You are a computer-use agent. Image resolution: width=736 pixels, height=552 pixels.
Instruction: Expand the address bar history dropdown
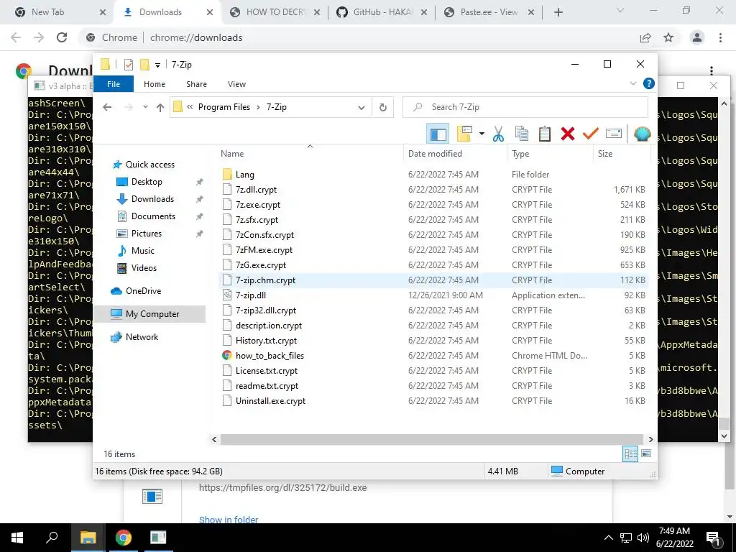[361, 108]
